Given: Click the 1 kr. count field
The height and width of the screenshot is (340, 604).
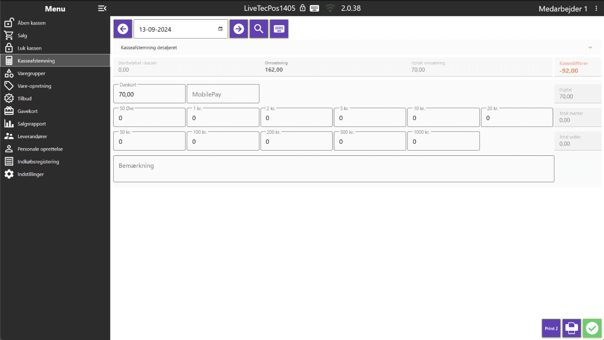Looking at the screenshot, I should (223, 117).
